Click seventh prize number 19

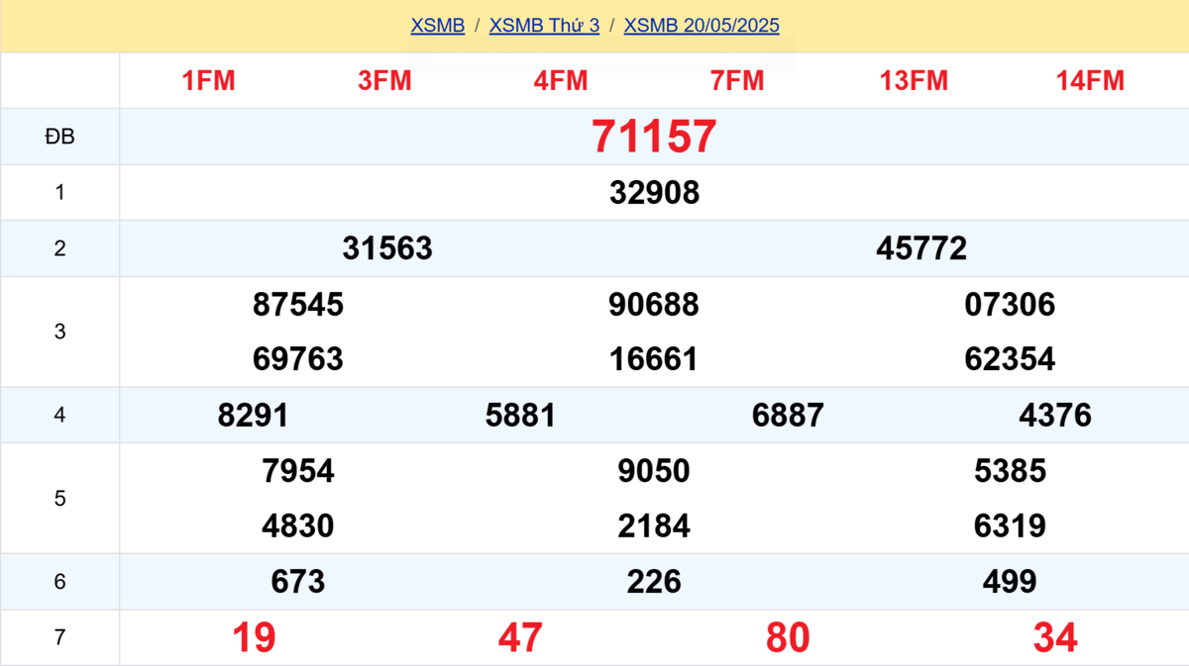pyautogui.click(x=254, y=638)
